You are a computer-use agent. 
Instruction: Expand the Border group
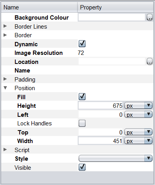[5, 35]
